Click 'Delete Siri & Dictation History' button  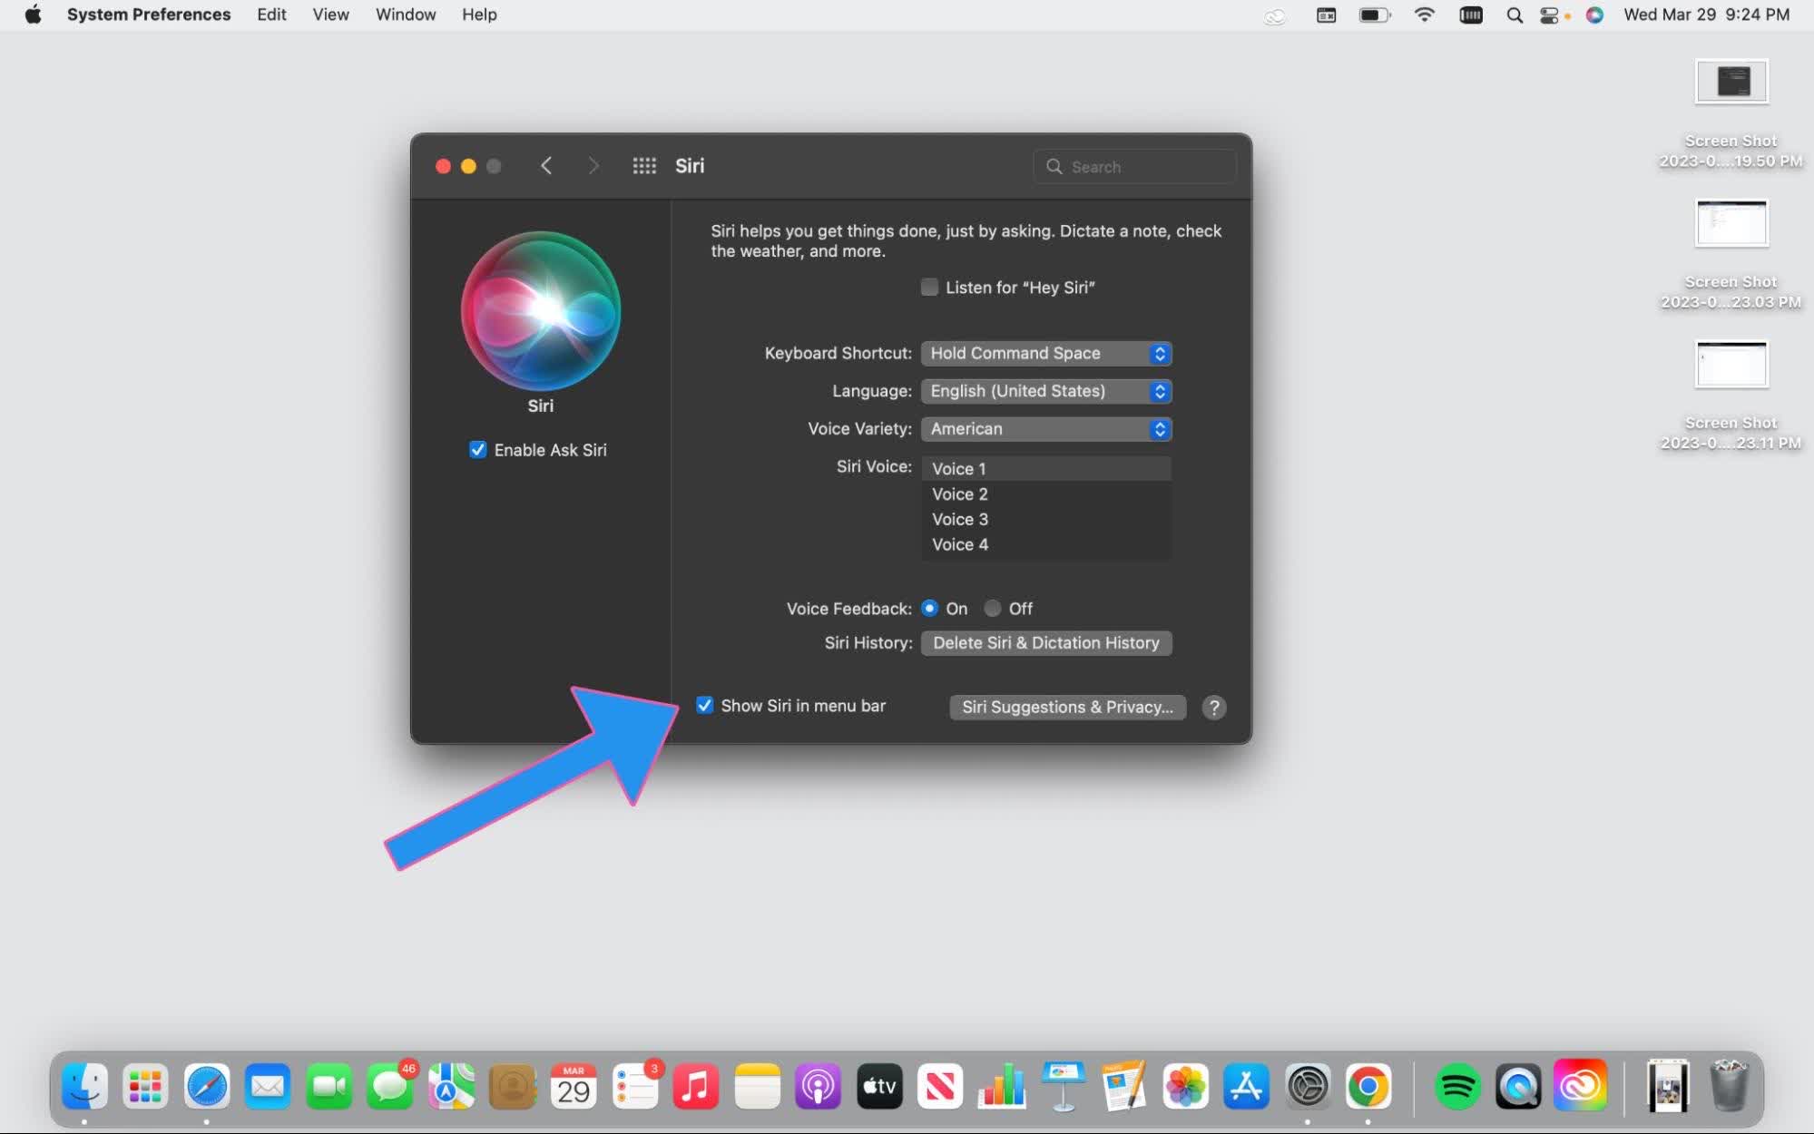point(1045,643)
